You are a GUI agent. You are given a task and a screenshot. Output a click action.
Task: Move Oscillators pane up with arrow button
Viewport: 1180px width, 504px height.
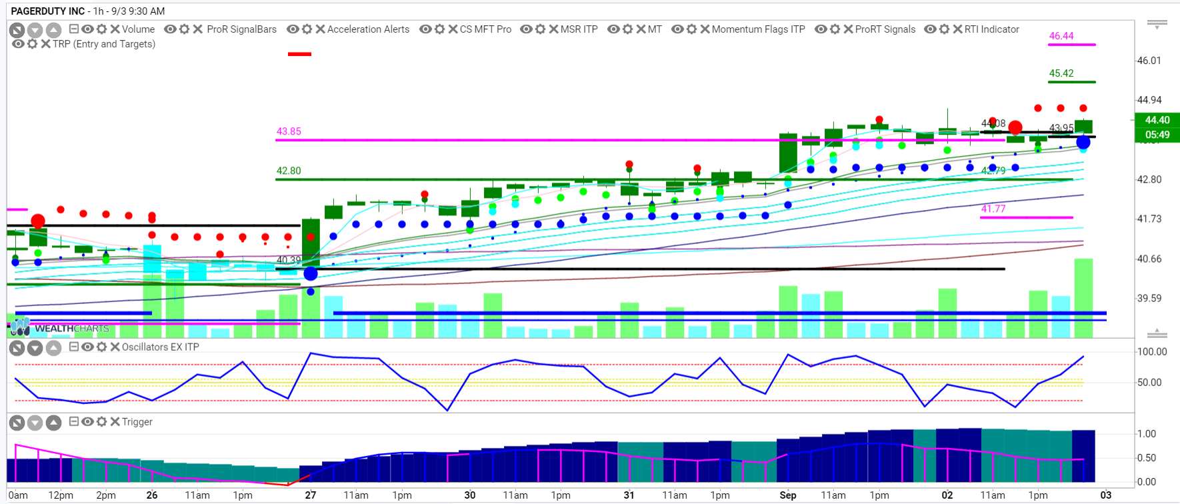[x=54, y=348]
